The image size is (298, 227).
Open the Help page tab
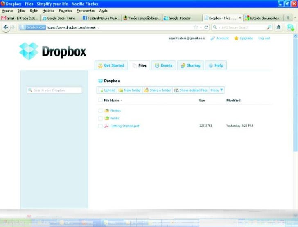pyautogui.click(x=216, y=65)
